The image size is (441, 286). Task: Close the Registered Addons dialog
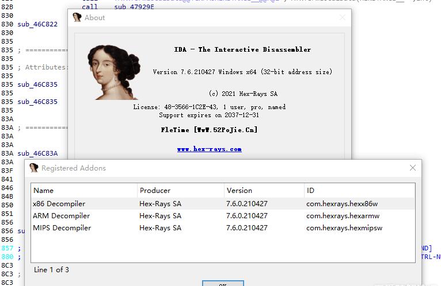coord(413,168)
